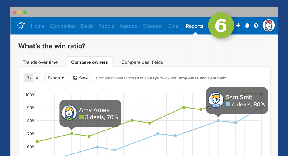Open the user profile avatar
Viewport: 288px width, 156px height.
[269, 26]
